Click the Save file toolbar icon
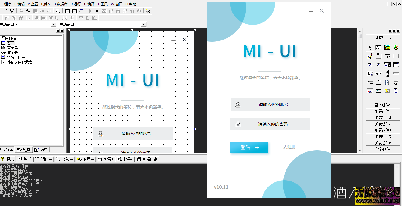The height and width of the screenshot is (206, 402). coord(12,11)
